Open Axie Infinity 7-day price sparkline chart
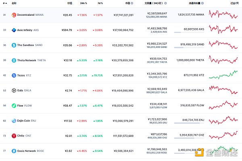The width and height of the screenshot is (242, 161). [223, 29]
